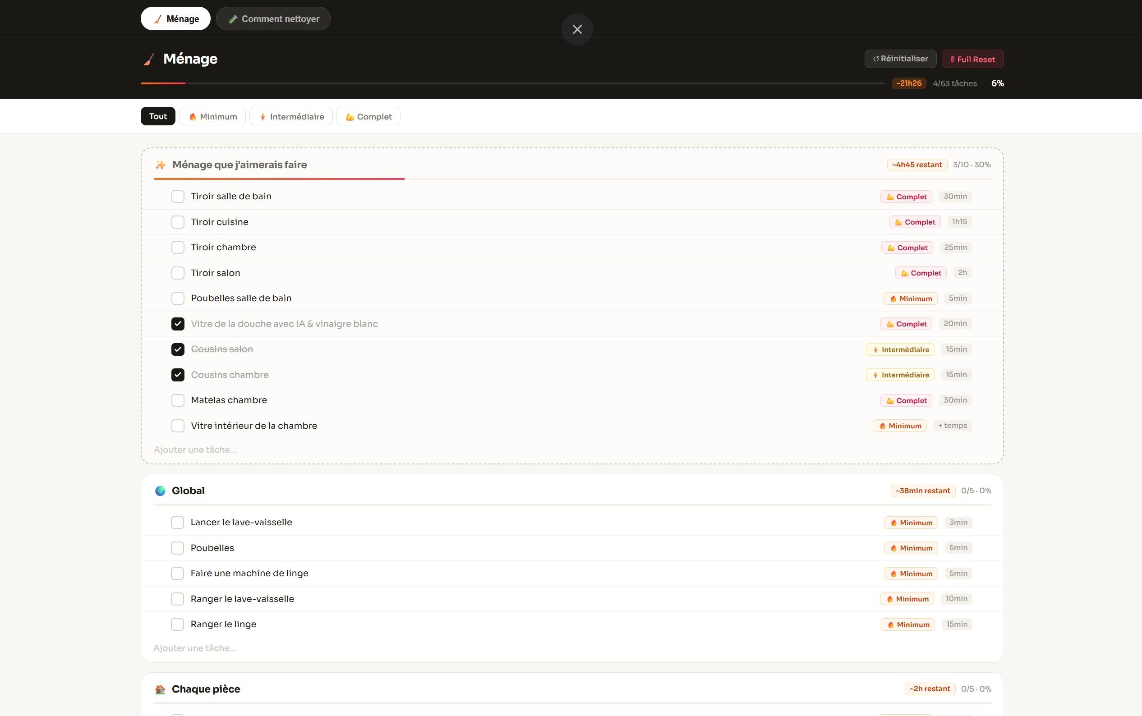
Task: Click the overall Ménage progress bar
Action: (512, 83)
